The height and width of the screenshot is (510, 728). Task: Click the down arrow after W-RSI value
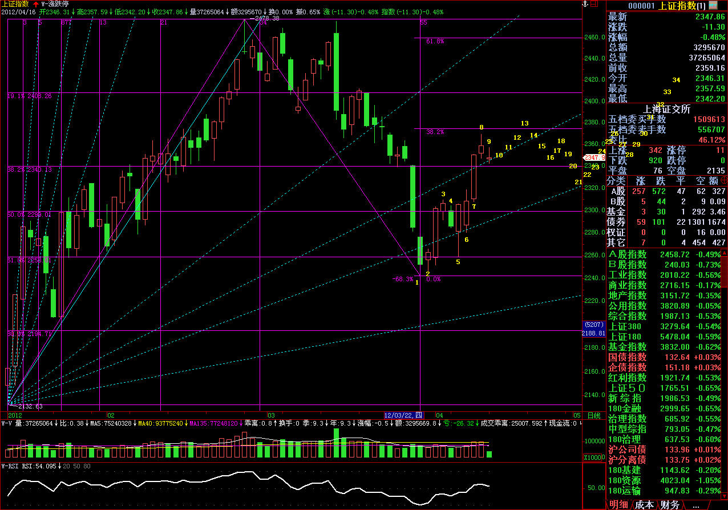click(59, 466)
